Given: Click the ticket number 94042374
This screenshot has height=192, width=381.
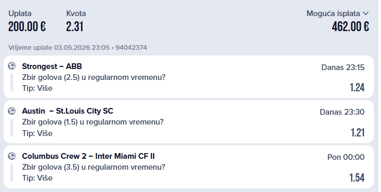Looking at the screenshot, I should point(131,47).
